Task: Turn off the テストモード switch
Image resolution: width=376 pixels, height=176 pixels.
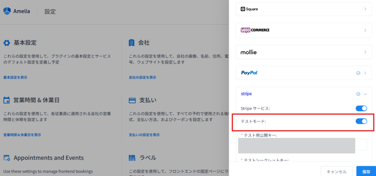Action: click(x=361, y=121)
